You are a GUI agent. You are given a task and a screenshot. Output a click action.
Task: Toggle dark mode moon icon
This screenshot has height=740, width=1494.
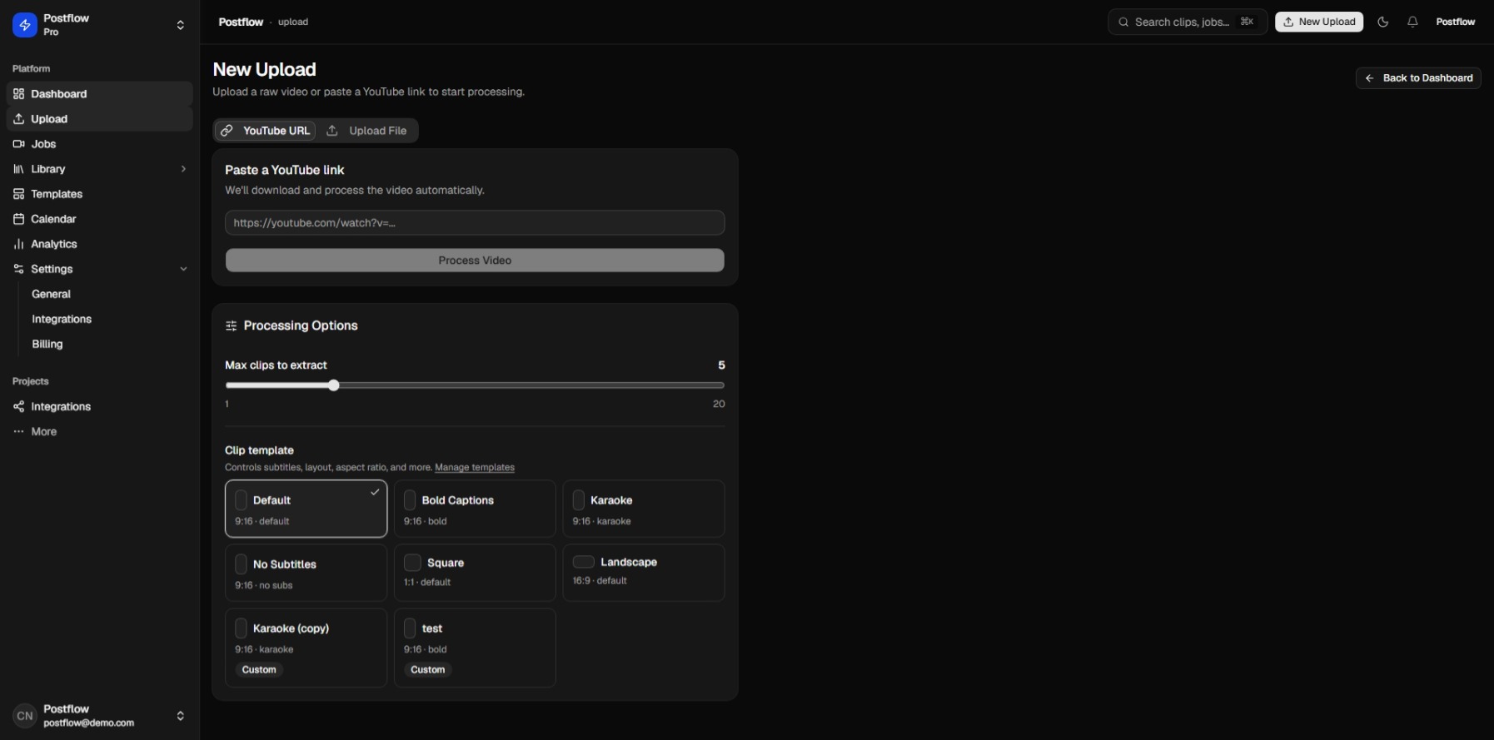(1383, 22)
